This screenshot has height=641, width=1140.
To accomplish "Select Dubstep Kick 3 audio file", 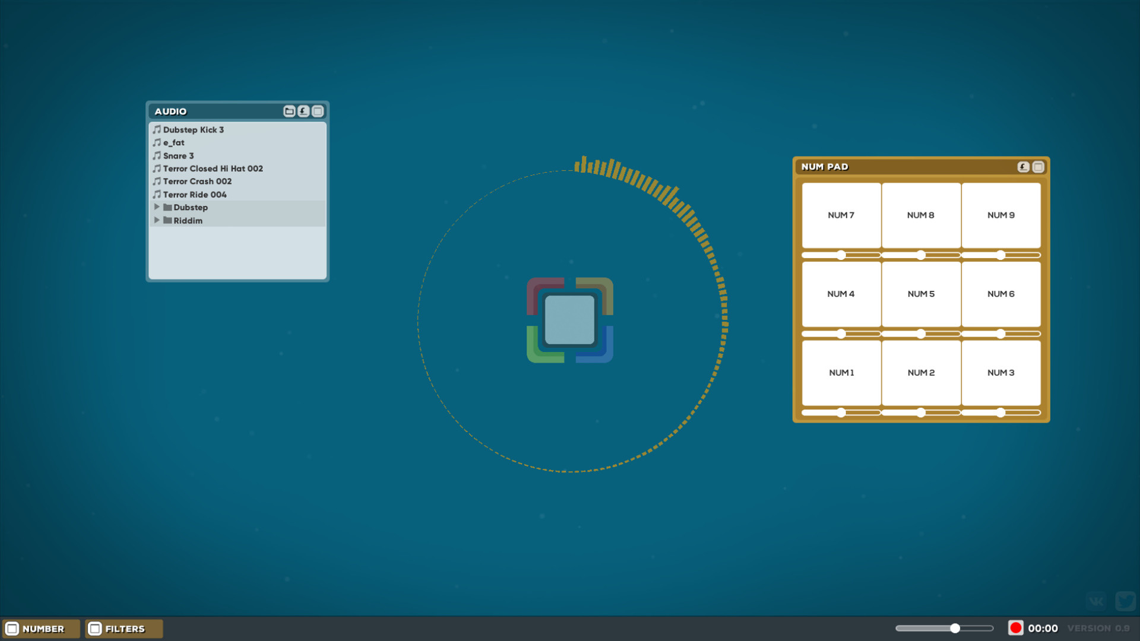I will pyautogui.click(x=194, y=129).
